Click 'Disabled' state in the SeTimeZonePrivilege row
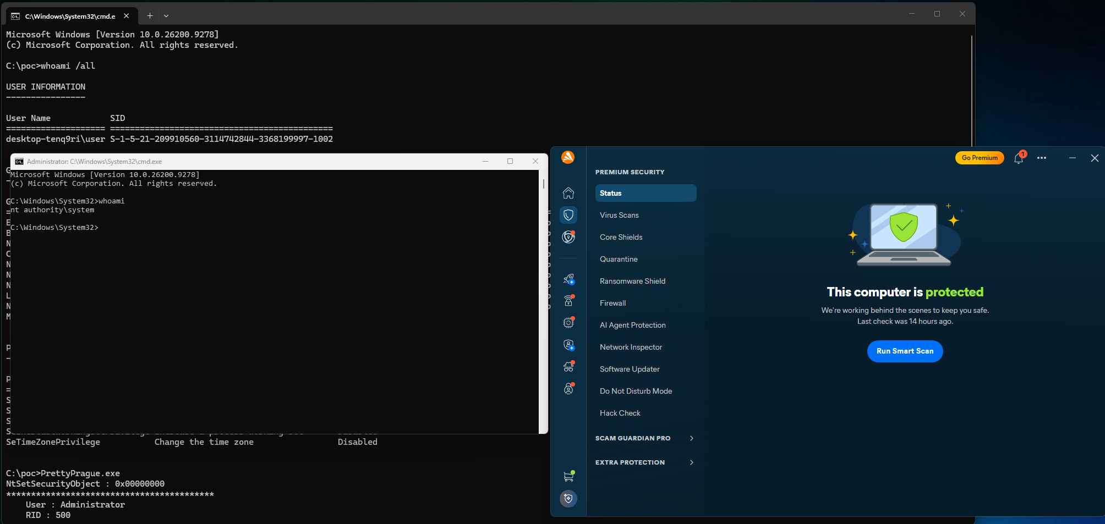Image resolution: width=1105 pixels, height=524 pixels. 358,442
